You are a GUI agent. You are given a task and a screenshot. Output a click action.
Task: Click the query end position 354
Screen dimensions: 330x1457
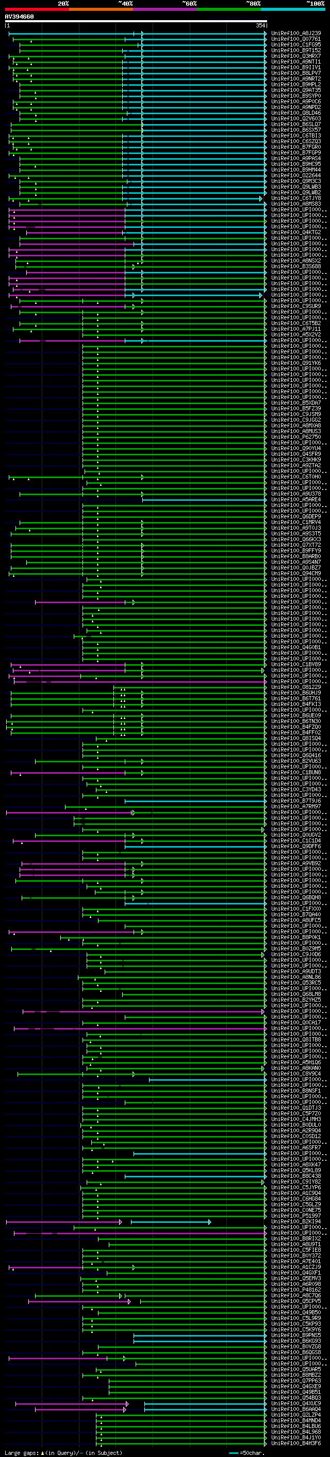(x=260, y=25)
